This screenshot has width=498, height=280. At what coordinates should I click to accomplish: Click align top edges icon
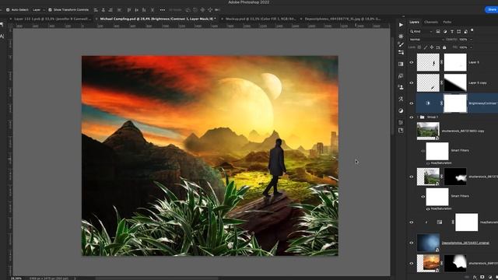[x=129, y=10]
